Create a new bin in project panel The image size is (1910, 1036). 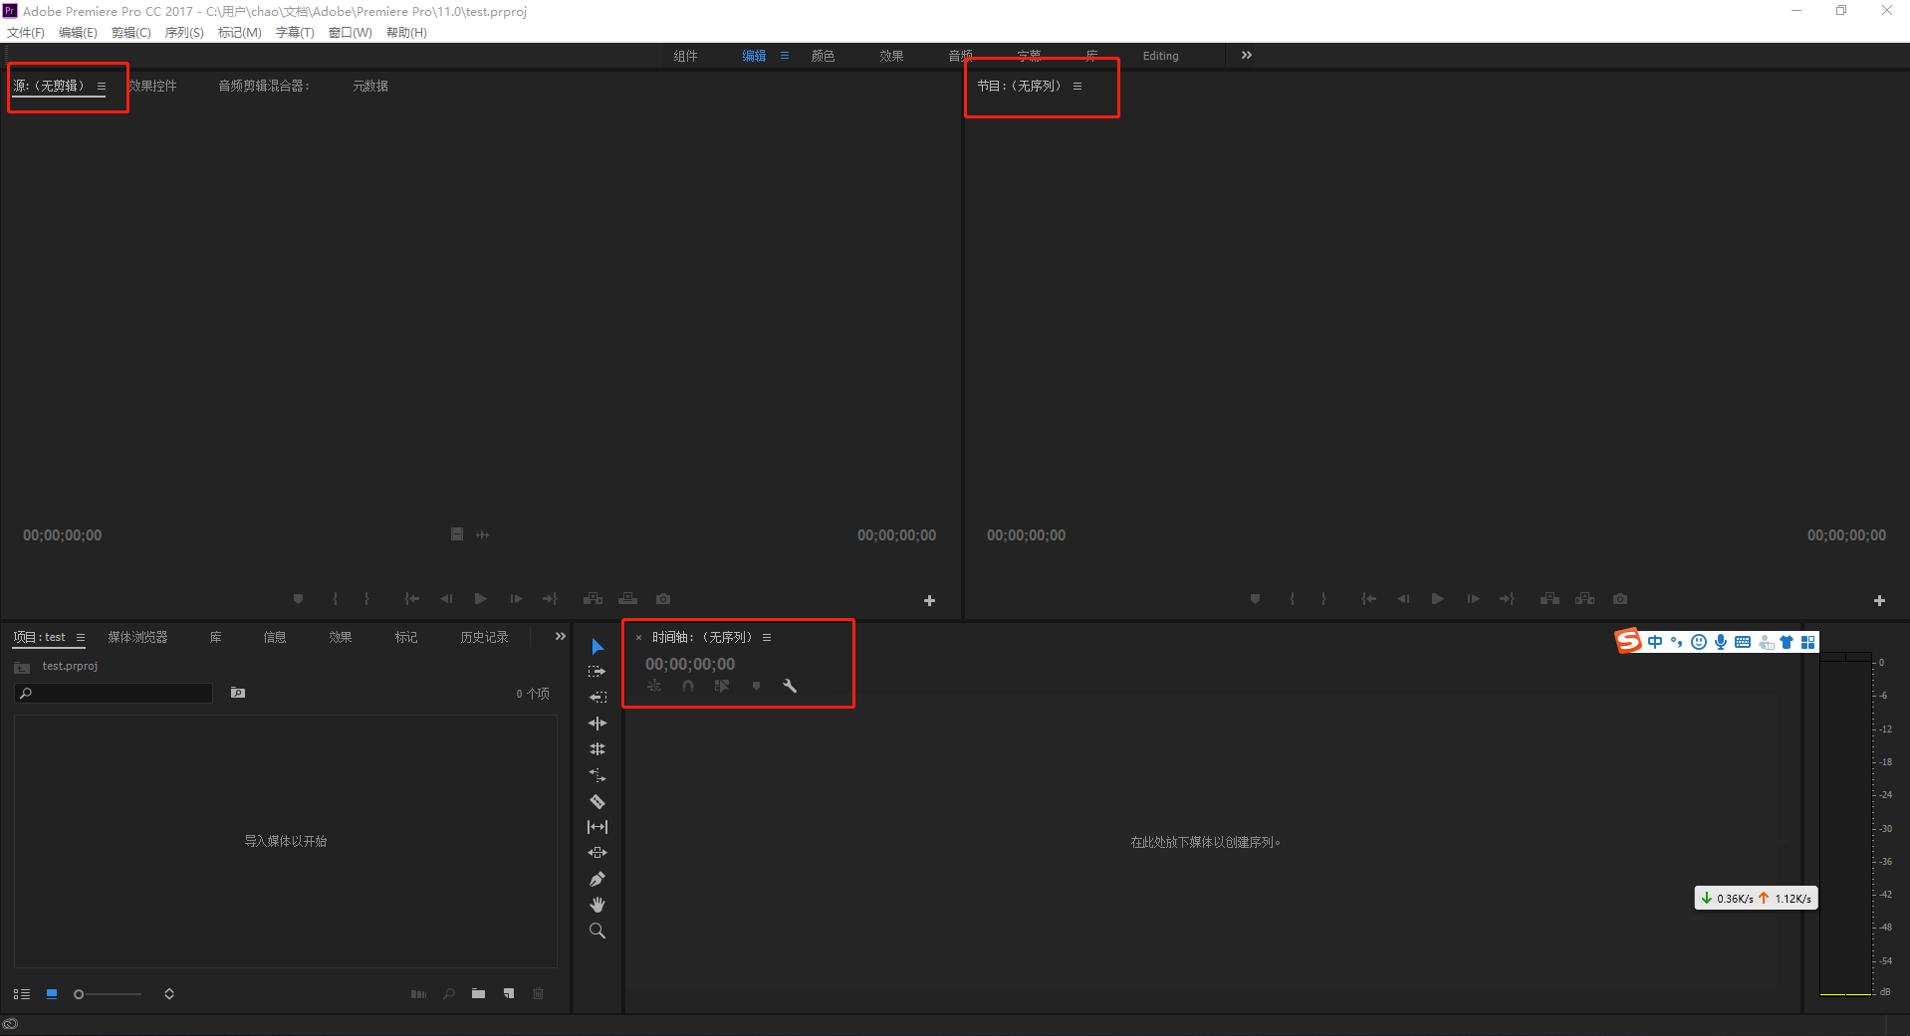click(x=478, y=993)
